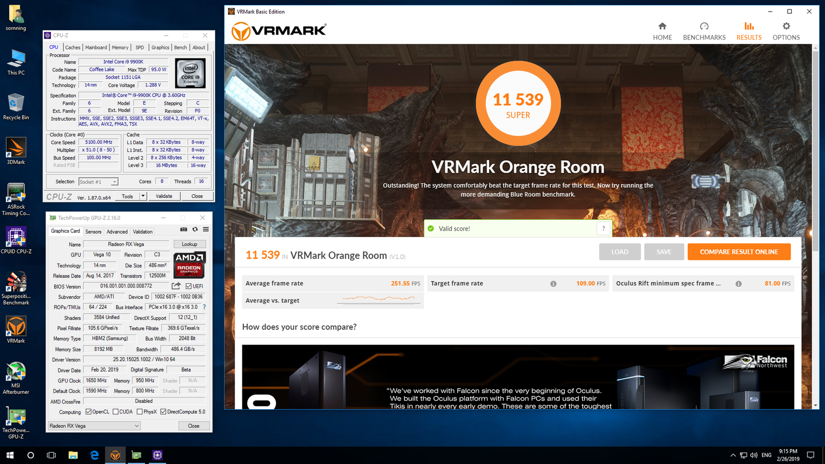Click the Cortana search circle on taskbar

point(31,455)
